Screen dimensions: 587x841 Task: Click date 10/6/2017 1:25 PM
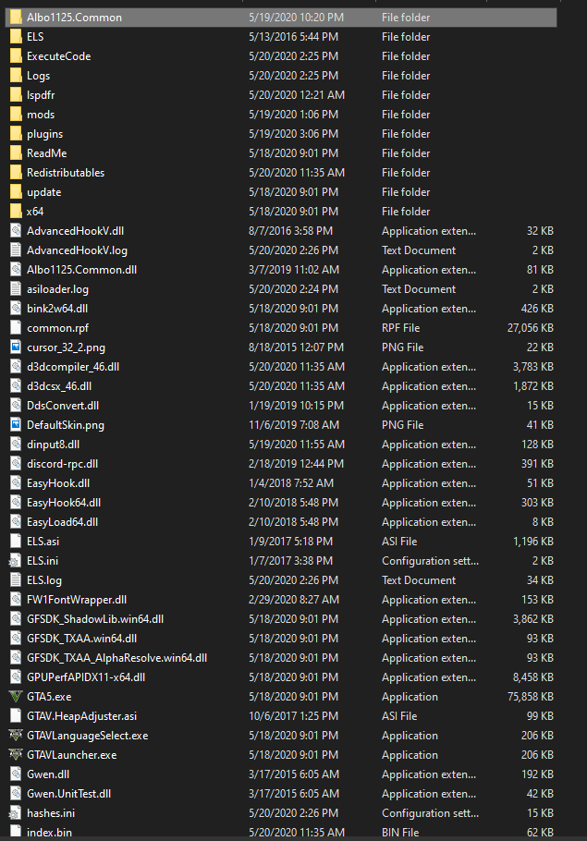click(x=294, y=716)
